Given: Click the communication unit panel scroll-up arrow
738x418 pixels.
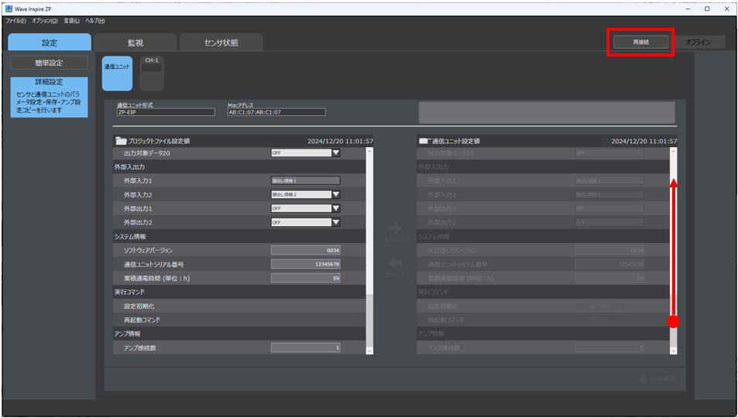Looking at the screenshot, I should (x=673, y=151).
